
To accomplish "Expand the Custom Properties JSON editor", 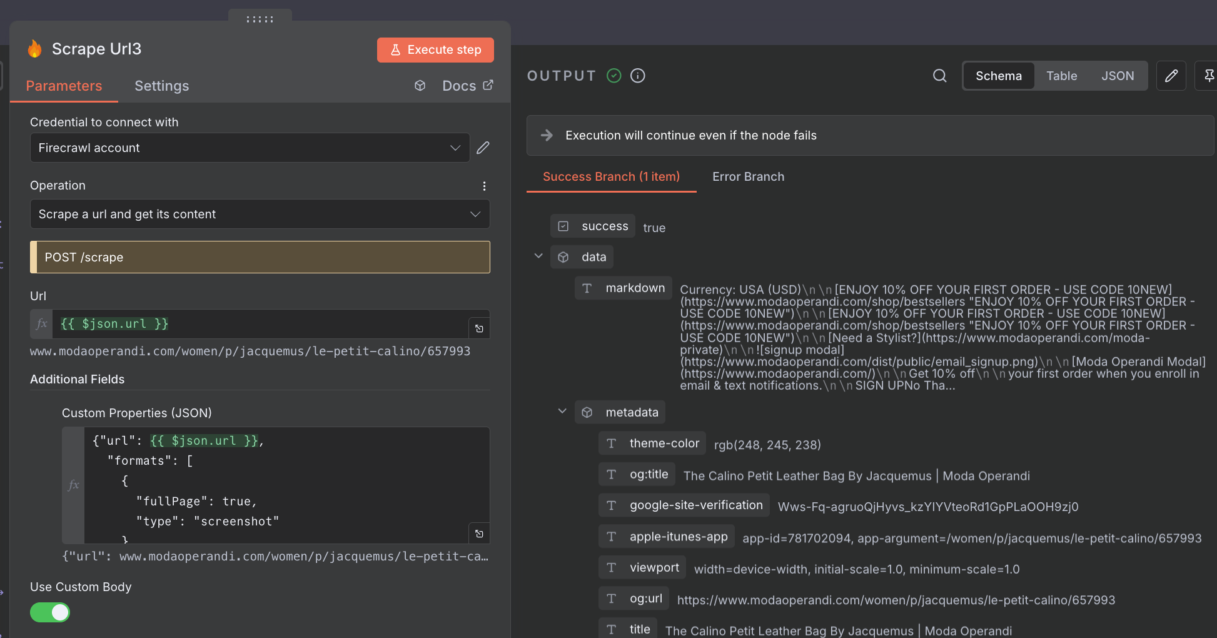I will [x=479, y=534].
